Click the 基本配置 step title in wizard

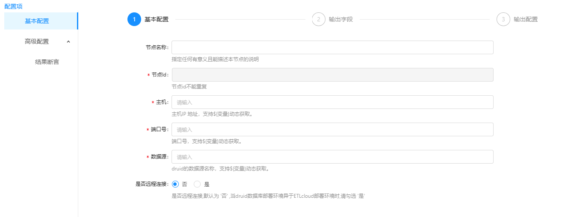[x=157, y=19]
